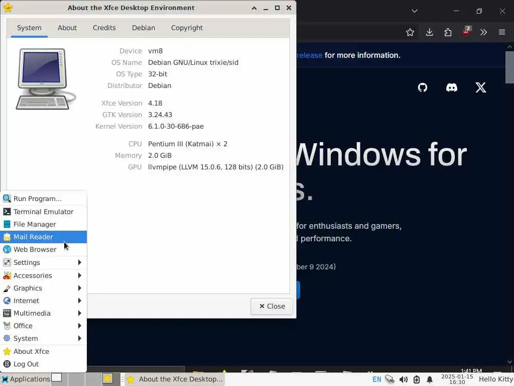
Task: Click the Xfce mouse logo on Applications button
Action: pyautogui.click(x=5, y=379)
